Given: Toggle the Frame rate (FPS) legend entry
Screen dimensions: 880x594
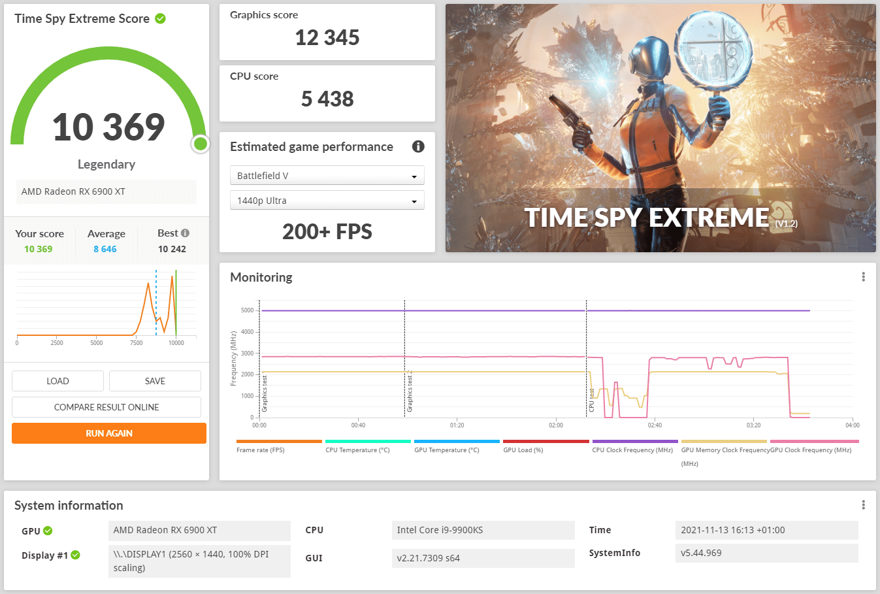Looking at the screenshot, I should 279,447.
